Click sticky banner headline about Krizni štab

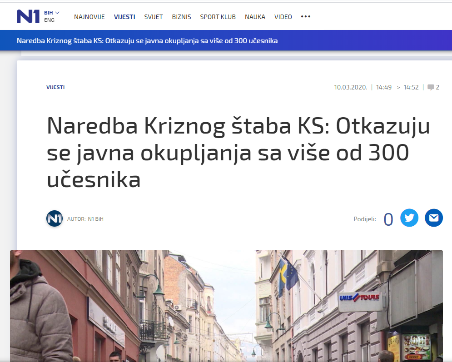click(147, 40)
